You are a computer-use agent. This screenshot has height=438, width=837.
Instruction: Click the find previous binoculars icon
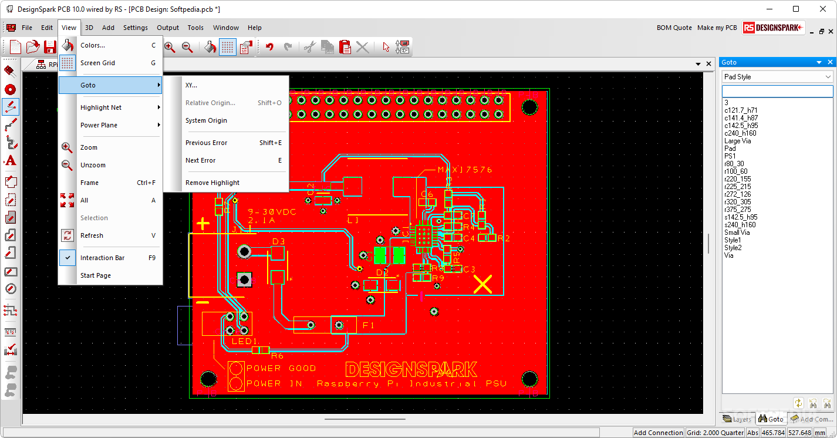(x=813, y=403)
